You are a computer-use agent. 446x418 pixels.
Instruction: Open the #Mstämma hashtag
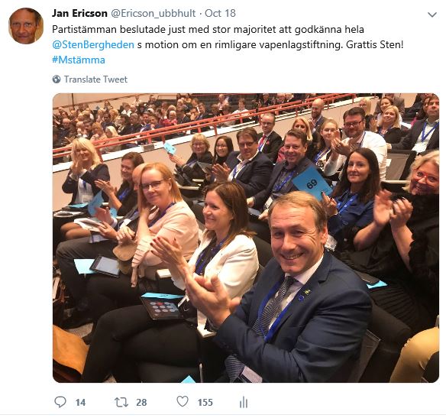pyautogui.click(x=79, y=60)
